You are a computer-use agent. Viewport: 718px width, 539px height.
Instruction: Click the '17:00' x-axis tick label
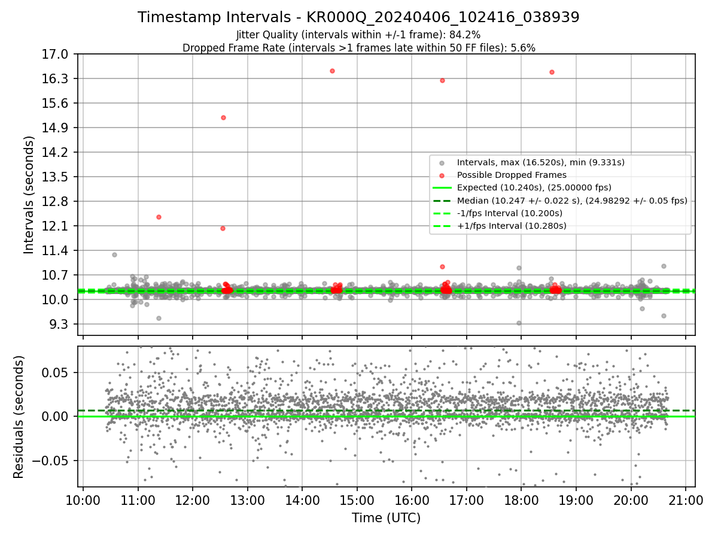tap(466, 501)
